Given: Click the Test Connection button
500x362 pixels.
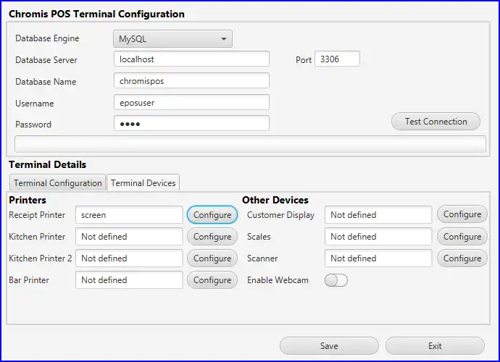Looking at the screenshot, I should click(436, 122).
